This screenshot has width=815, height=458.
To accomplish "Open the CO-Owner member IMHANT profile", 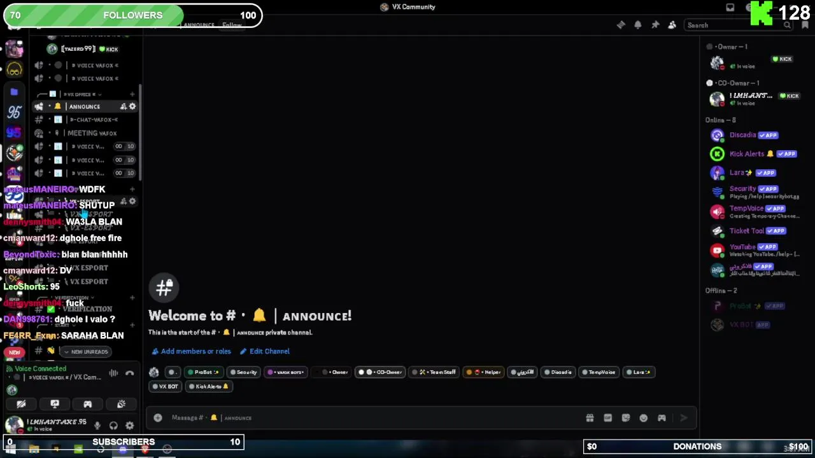I will pos(755,99).
